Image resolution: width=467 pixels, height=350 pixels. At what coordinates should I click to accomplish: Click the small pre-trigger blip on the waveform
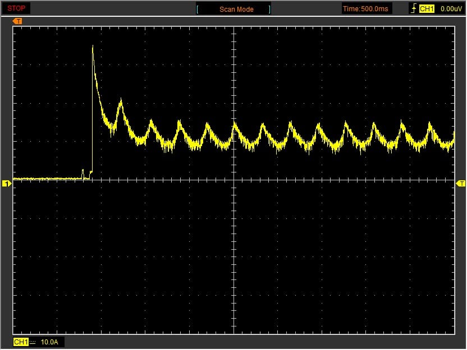[x=83, y=171]
